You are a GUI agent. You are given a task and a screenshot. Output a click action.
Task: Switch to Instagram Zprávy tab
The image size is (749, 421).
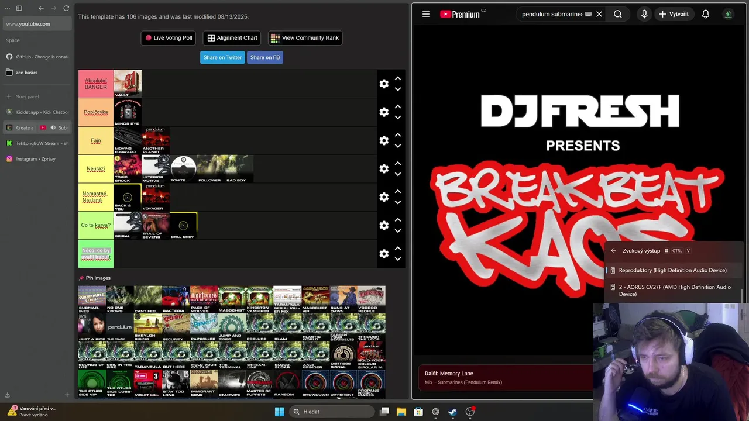(37, 159)
